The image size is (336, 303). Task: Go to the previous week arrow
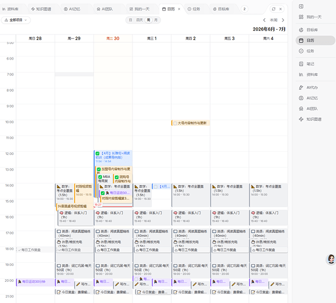coord(264,20)
